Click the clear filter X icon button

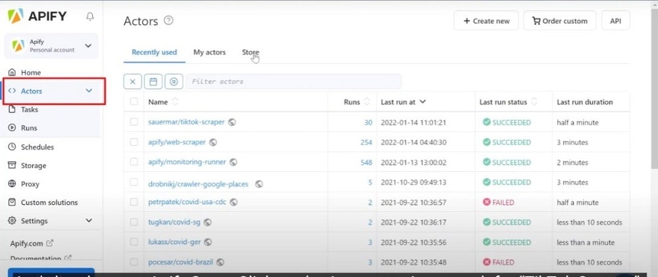(133, 81)
